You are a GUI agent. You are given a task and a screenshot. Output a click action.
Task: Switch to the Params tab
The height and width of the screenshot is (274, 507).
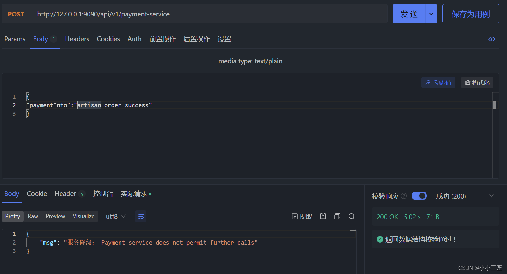point(15,39)
